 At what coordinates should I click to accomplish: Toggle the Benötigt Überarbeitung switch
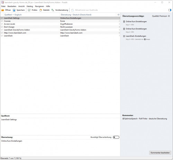[x=116, y=137]
